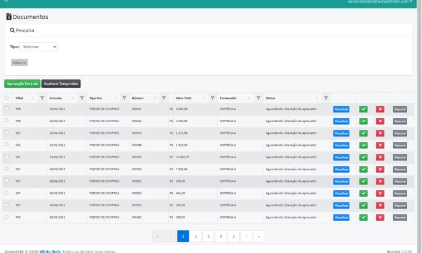Viewport: 422px width, 253px height.
Task: Click Visualizar for order 004691
Action: coord(341,217)
